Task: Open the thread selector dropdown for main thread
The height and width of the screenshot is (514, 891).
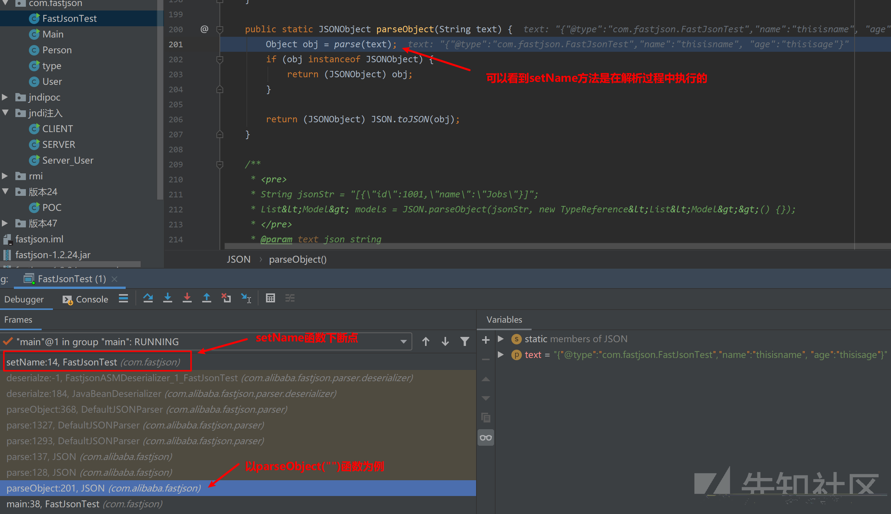Action: coord(404,341)
